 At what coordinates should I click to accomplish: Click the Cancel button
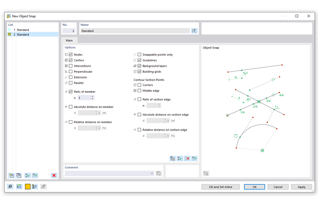(278, 187)
